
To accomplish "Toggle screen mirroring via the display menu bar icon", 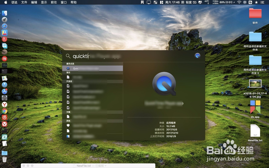I will 200,3.
